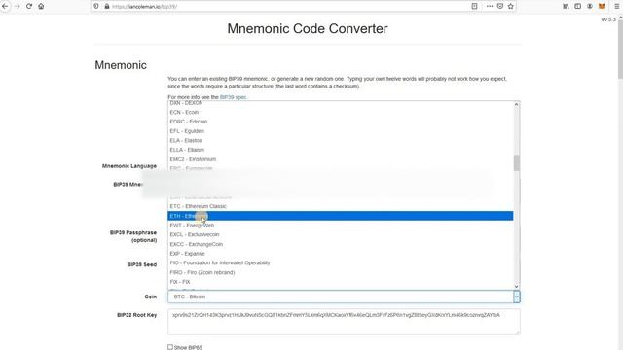Click coin list scrollbar down arrow
623x350 pixels.
(517, 286)
